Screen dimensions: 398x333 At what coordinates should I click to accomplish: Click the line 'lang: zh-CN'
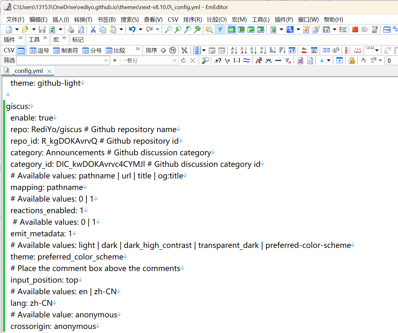[31, 303]
